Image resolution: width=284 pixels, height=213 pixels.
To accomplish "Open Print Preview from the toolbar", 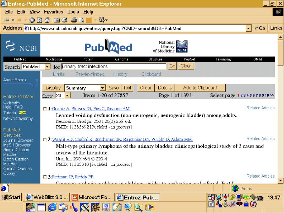I will tap(82, 20).
